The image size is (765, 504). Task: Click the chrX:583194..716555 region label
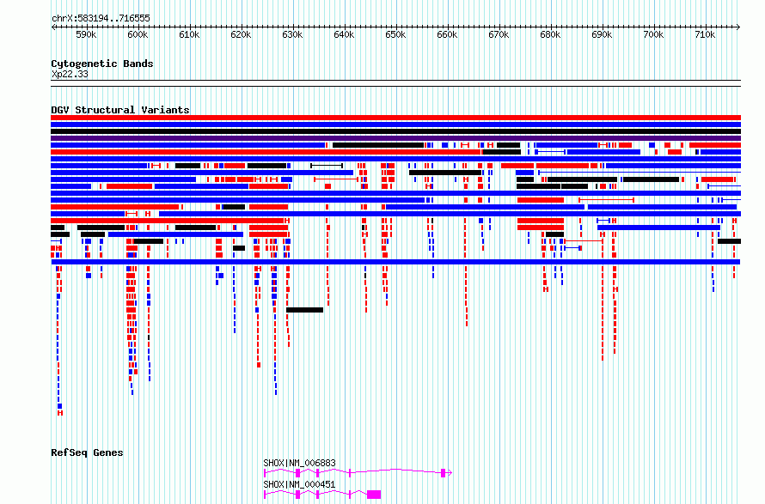pos(101,18)
